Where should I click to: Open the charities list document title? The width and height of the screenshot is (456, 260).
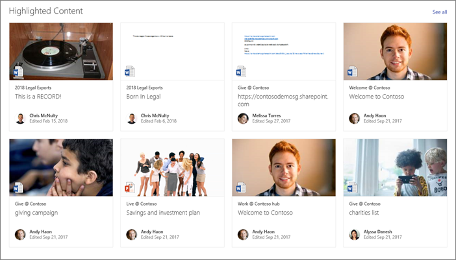364,213
